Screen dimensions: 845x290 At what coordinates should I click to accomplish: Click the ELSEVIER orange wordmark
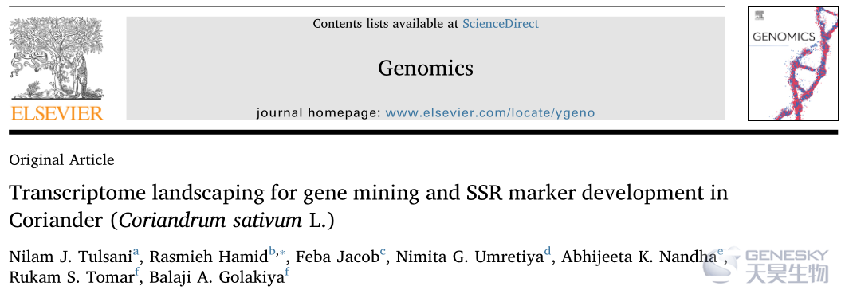click(57, 112)
